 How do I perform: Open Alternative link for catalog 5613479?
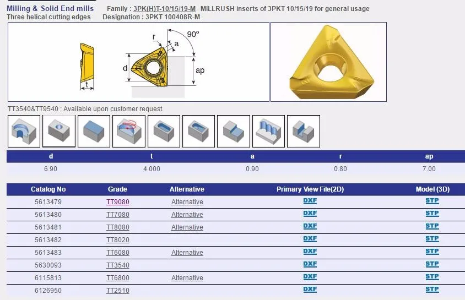[x=187, y=202]
